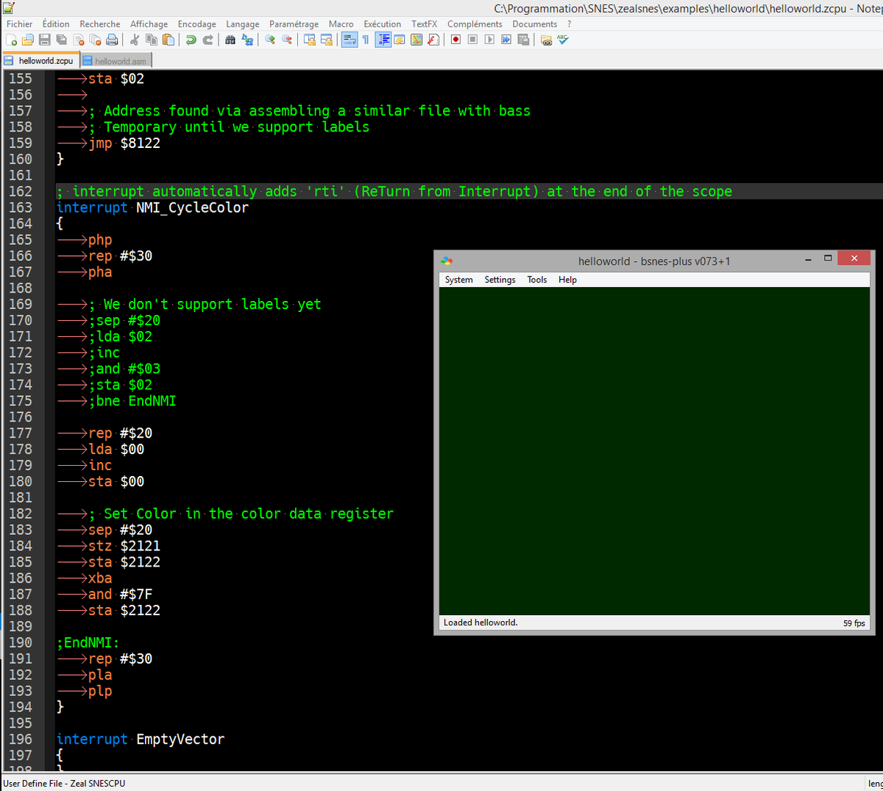
Task: Open the Document Map panel icon
Action: pos(416,40)
